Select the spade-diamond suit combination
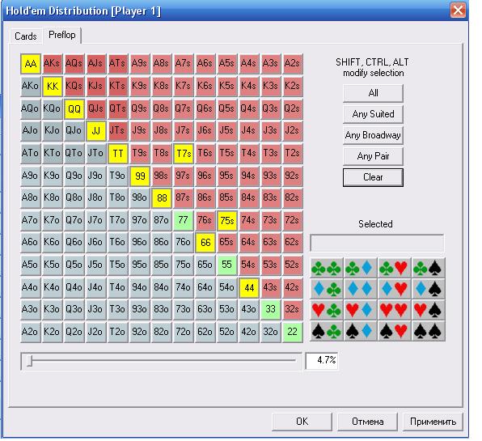This screenshot has height=441, width=482. [360, 331]
